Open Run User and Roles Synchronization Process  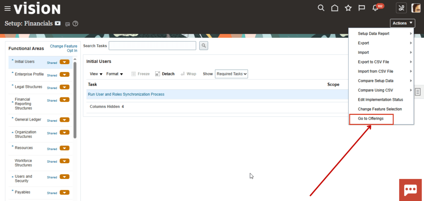[126, 94]
